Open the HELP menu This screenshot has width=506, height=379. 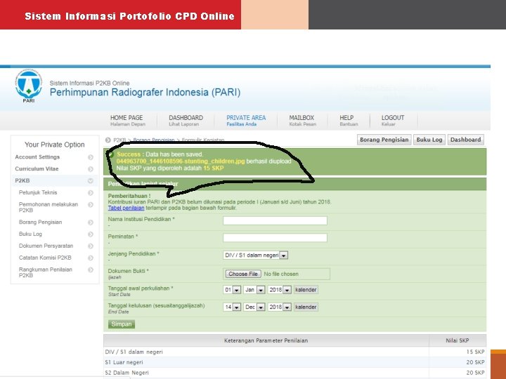pyautogui.click(x=349, y=121)
